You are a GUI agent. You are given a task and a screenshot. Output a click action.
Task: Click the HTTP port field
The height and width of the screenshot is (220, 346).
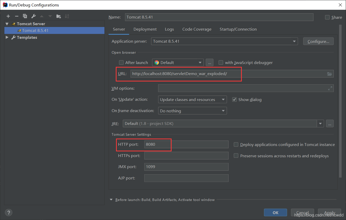click(186, 144)
